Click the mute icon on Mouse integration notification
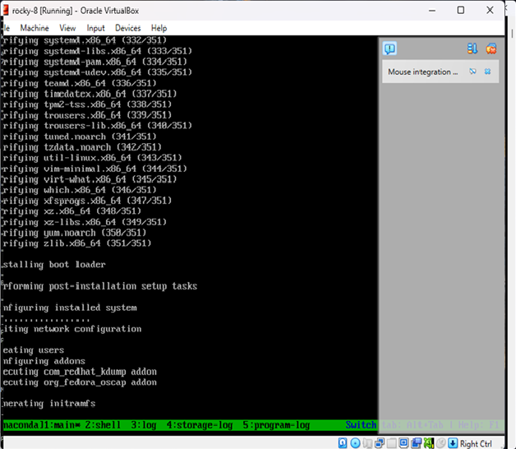The image size is (516, 449). (x=473, y=72)
